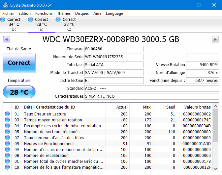
Task: Click the blue status orb for D:
Action: coord(3,19)
